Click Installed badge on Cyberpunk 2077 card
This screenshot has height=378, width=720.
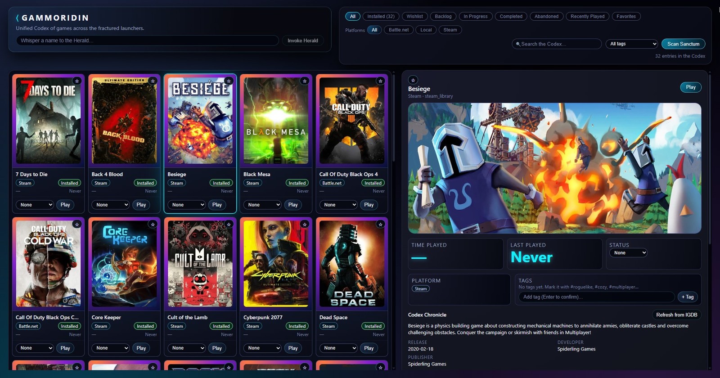tap(297, 326)
